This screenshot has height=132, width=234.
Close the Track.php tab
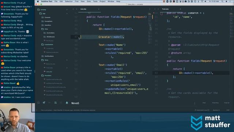click(x=180, y=9)
